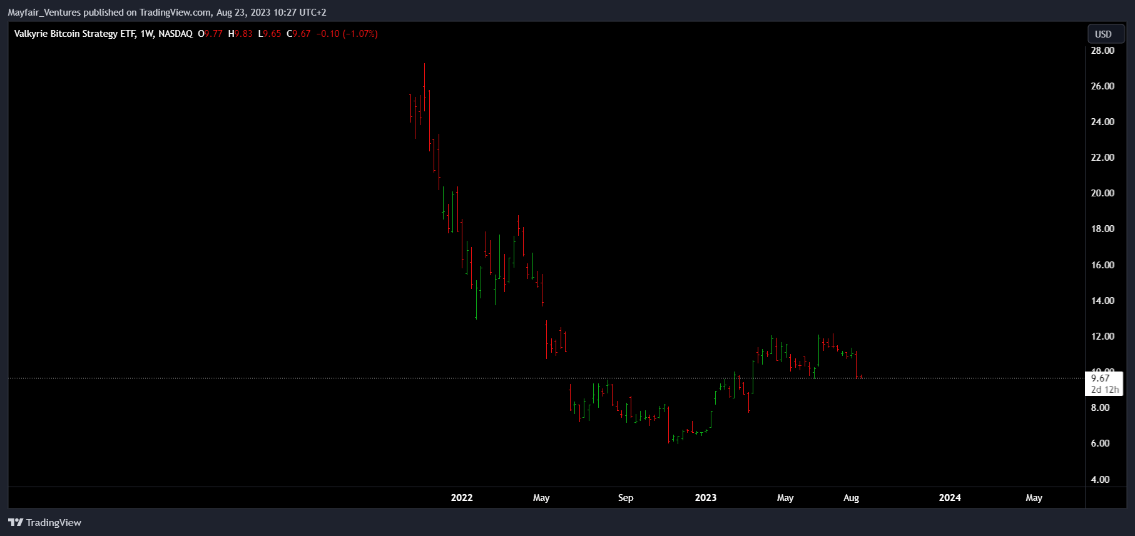Click the 6.00 price axis label
Image resolution: width=1135 pixels, height=536 pixels.
[1100, 443]
